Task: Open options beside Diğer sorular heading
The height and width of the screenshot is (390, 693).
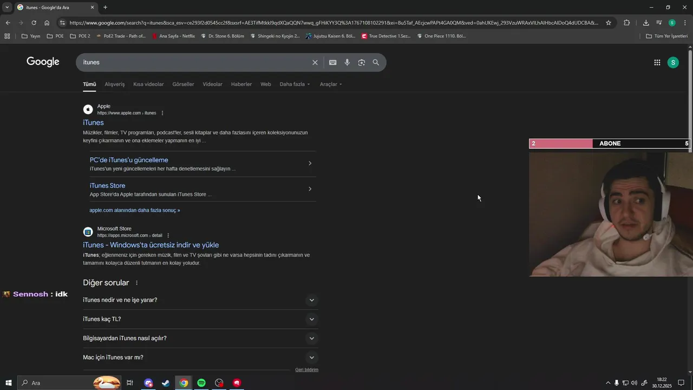Action: tap(136, 283)
